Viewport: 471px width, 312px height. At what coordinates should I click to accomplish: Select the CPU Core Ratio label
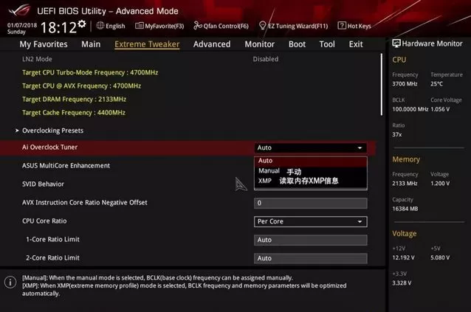44,221
